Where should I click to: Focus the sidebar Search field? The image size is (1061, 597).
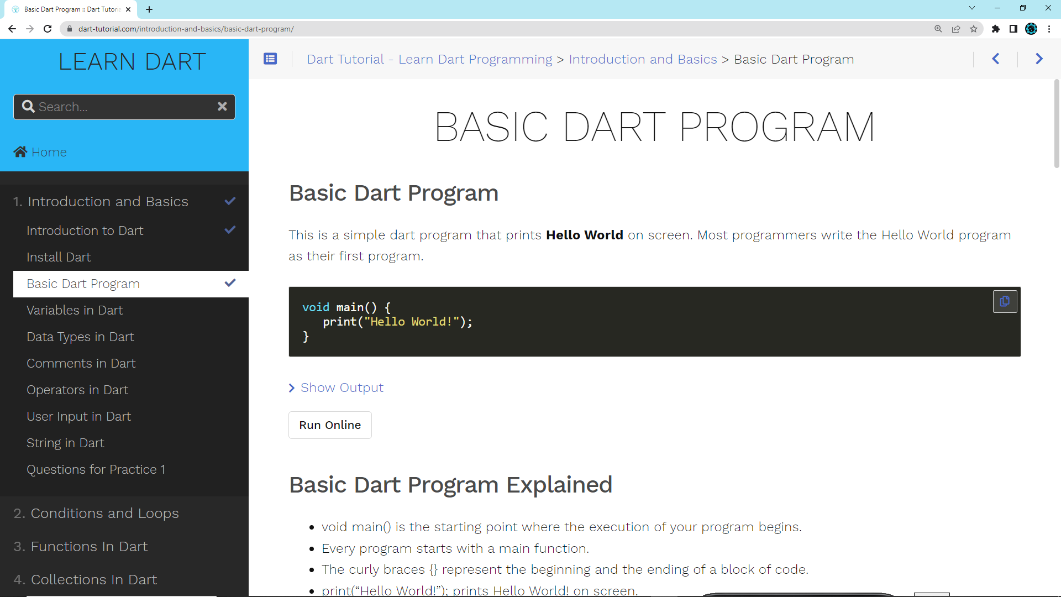pos(124,107)
